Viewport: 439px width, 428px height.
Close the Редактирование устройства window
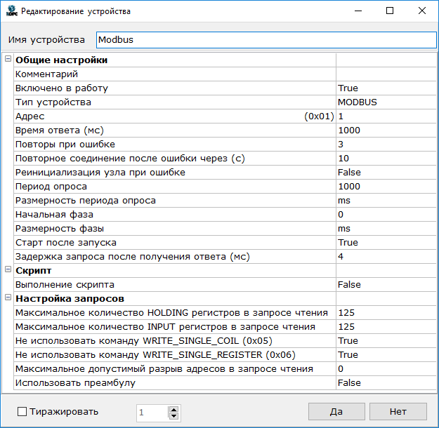click(x=421, y=11)
